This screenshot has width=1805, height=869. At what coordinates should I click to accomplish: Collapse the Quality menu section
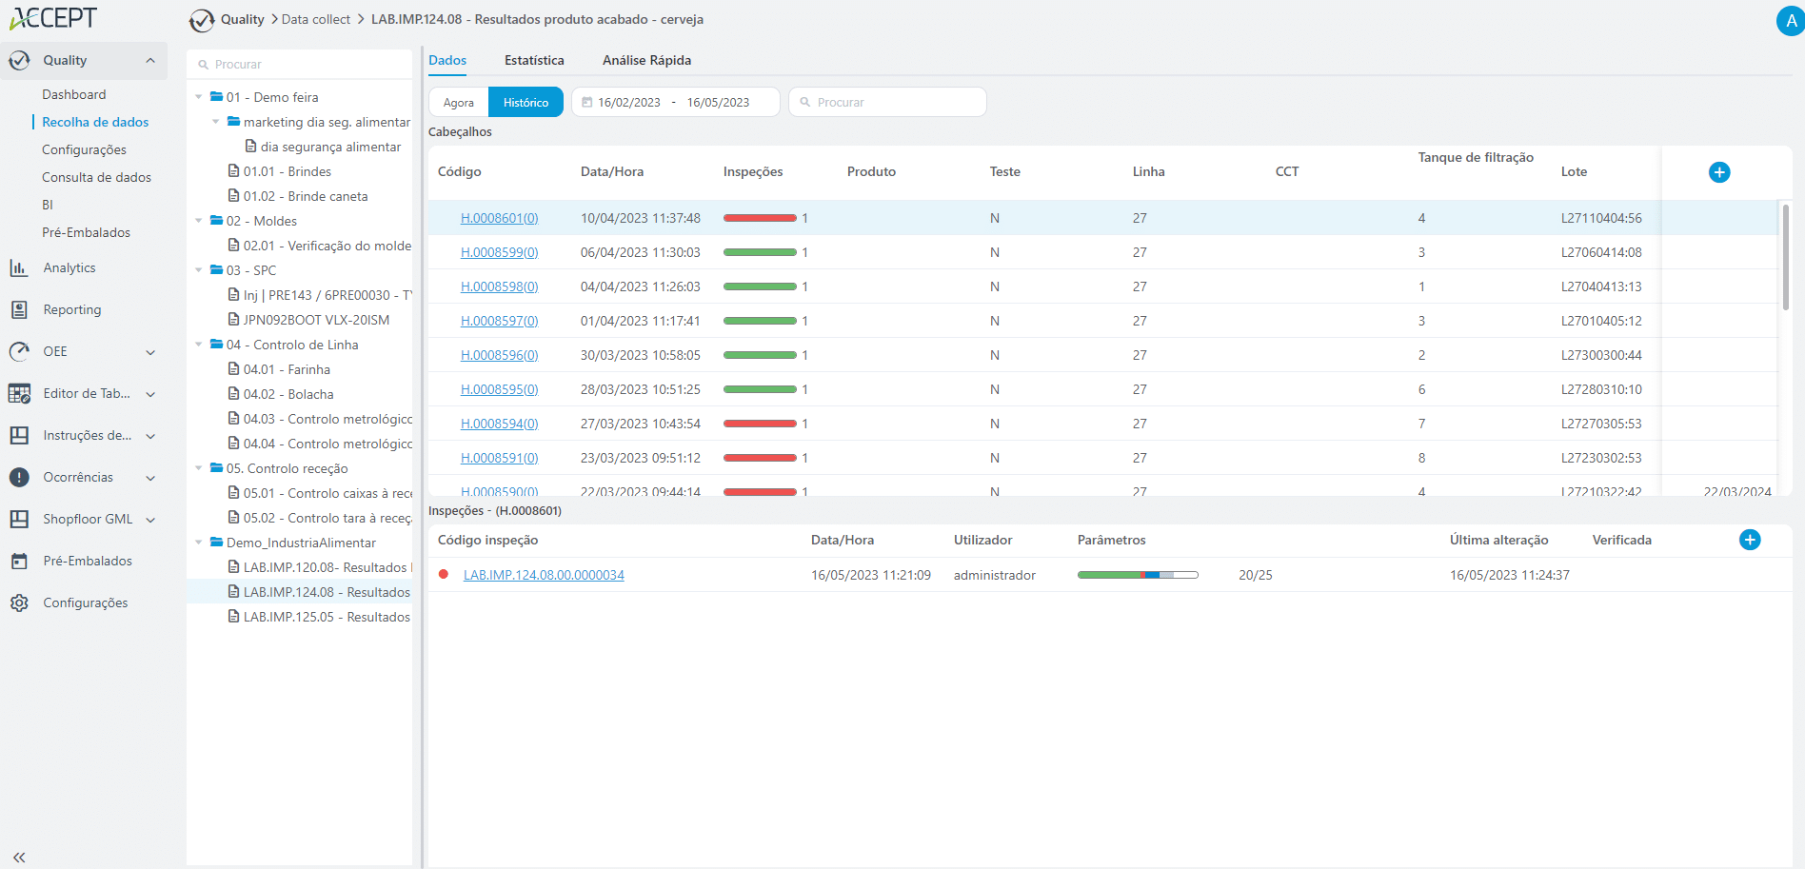(x=150, y=61)
